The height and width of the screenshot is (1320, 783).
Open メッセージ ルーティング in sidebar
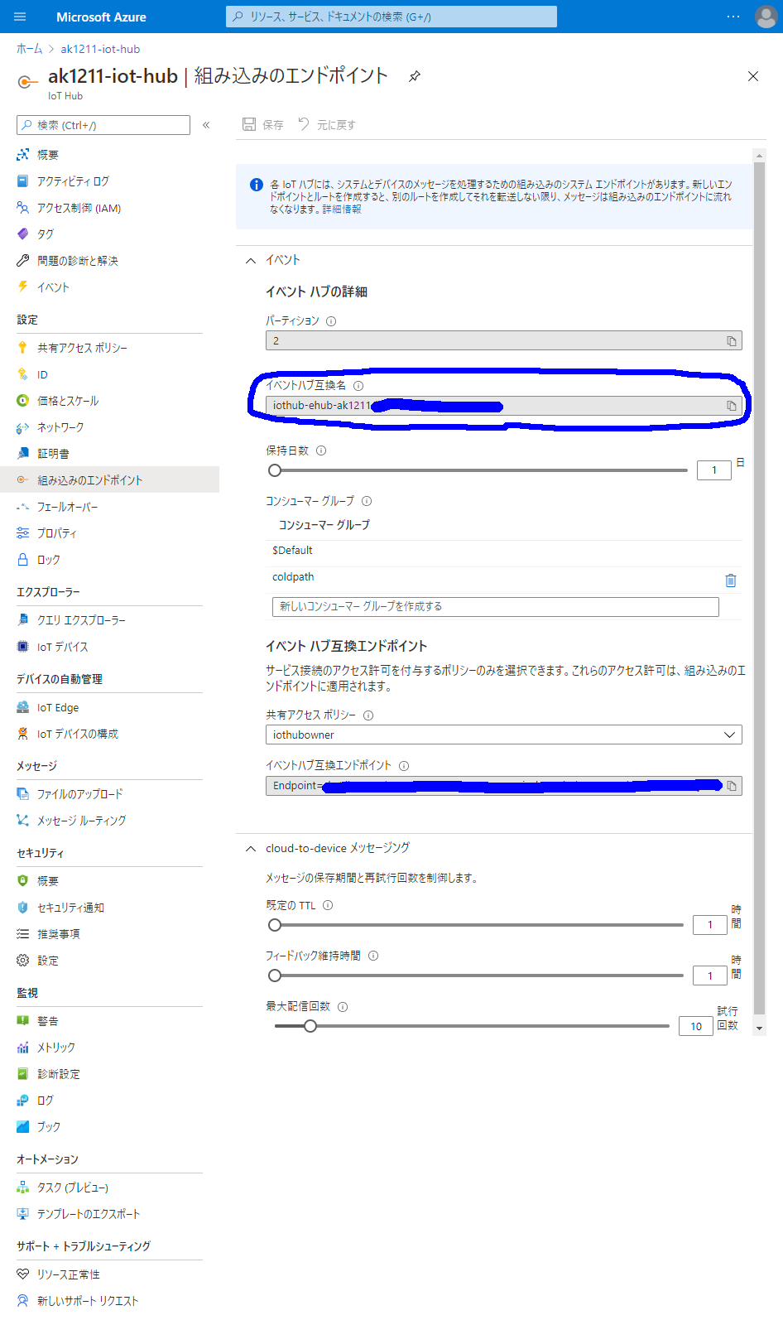point(81,821)
